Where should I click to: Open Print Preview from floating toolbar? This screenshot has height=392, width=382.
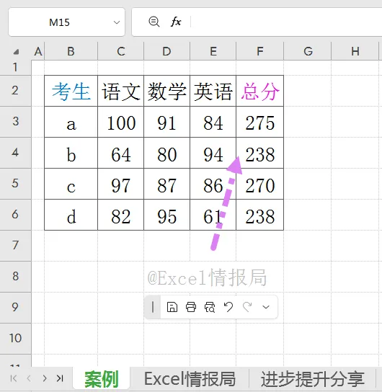(210, 307)
